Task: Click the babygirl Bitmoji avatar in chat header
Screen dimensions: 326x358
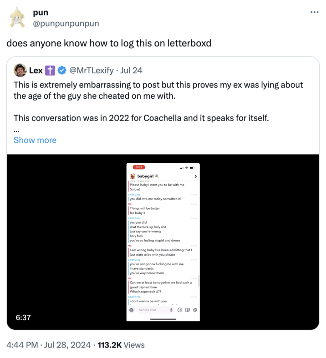Action: tap(132, 176)
